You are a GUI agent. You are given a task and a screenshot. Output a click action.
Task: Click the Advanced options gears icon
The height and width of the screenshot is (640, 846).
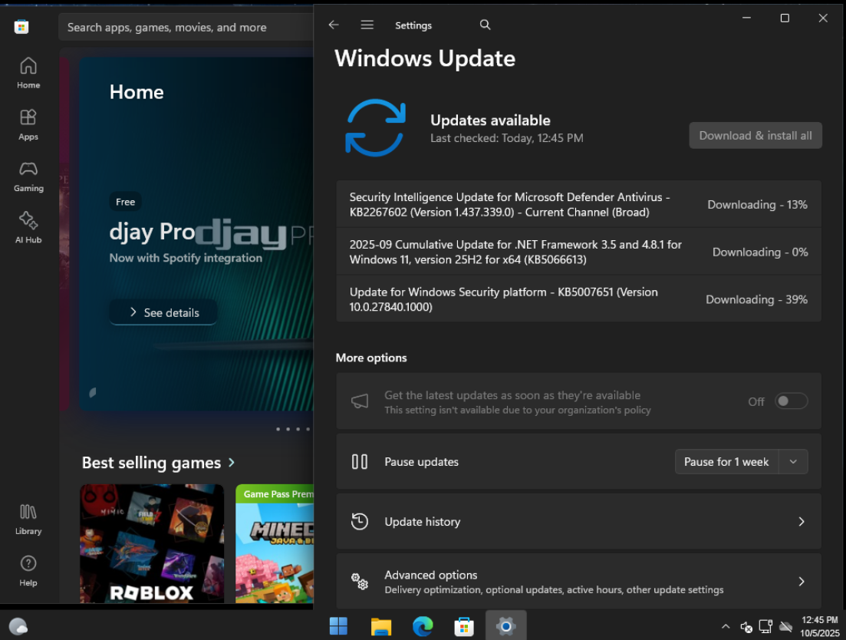(x=359, y=581)
